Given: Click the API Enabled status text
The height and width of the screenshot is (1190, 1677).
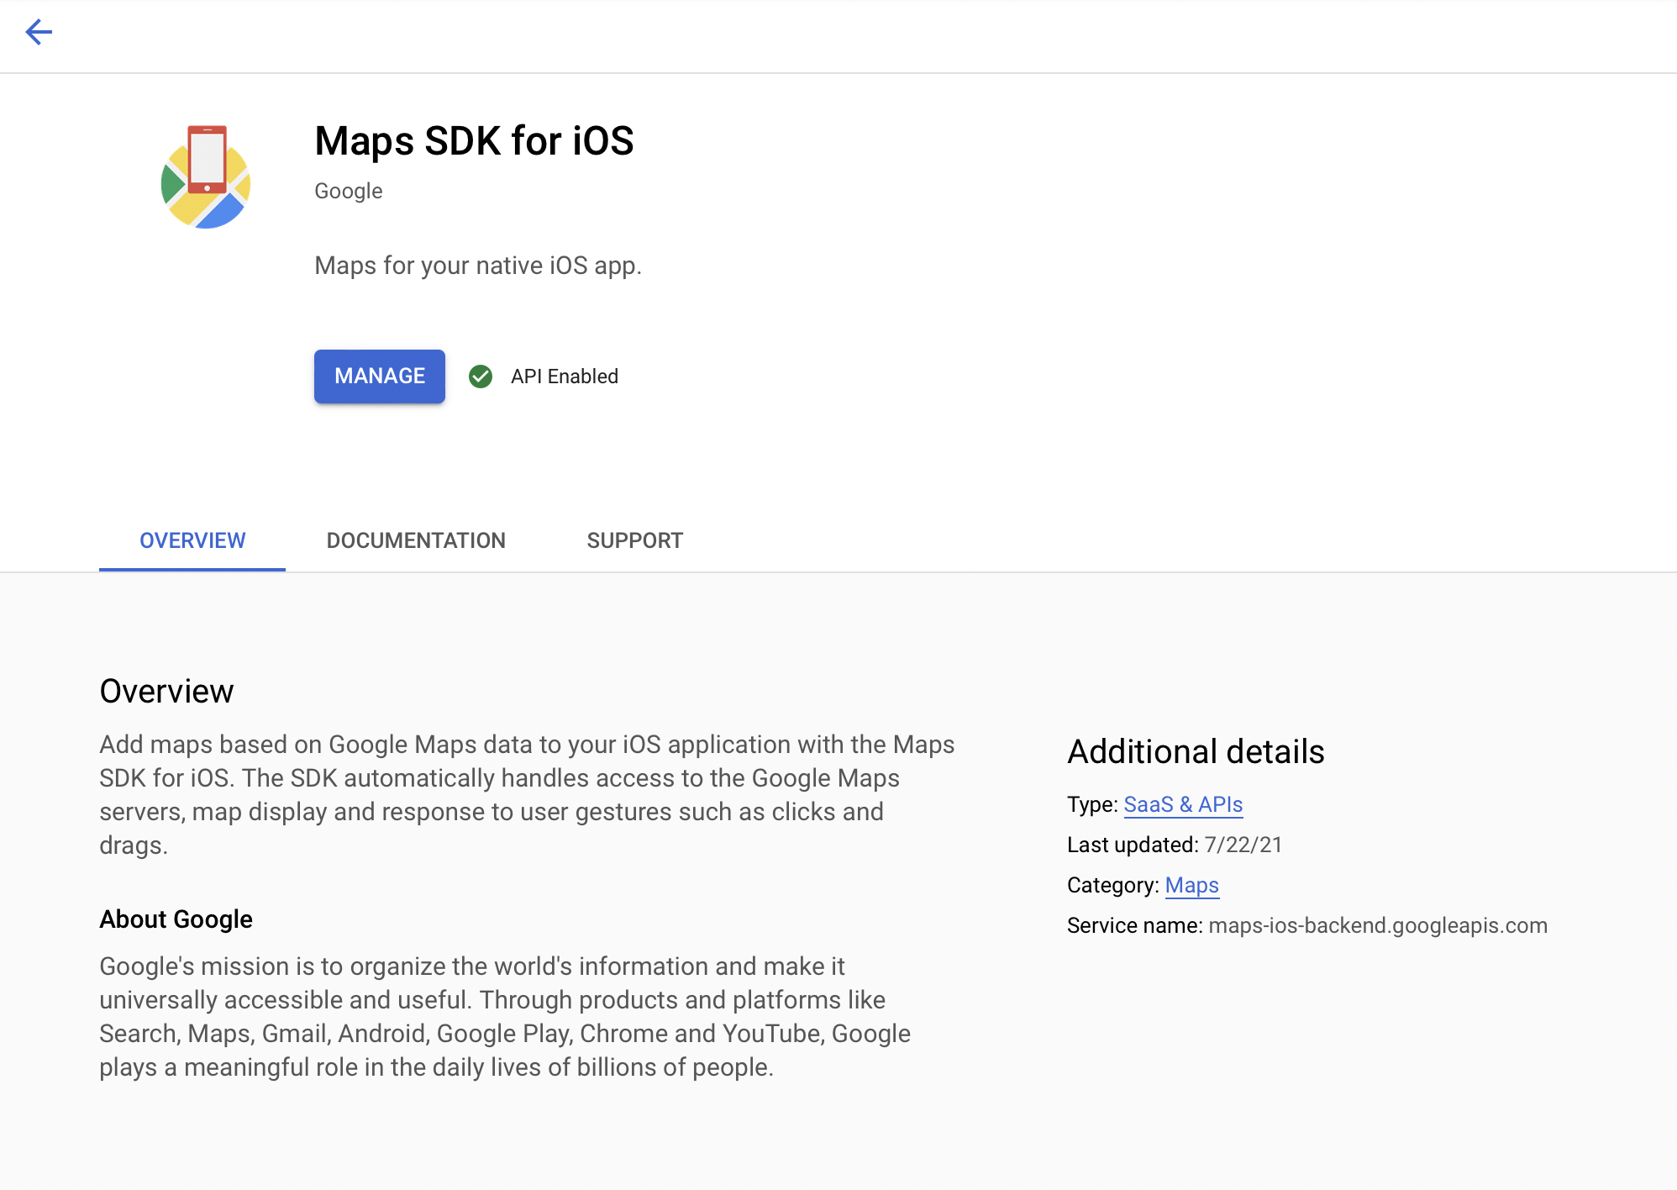Looking at the screenshot, I should pos(565,376).
